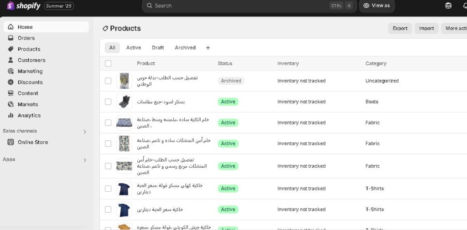Focus the Search input field
The width and height of the screenshot is (467, 230).
[x=249, y=5]
